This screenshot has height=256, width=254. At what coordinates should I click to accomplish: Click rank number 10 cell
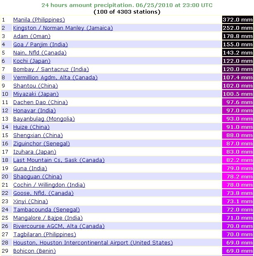[x=7, y=94]
